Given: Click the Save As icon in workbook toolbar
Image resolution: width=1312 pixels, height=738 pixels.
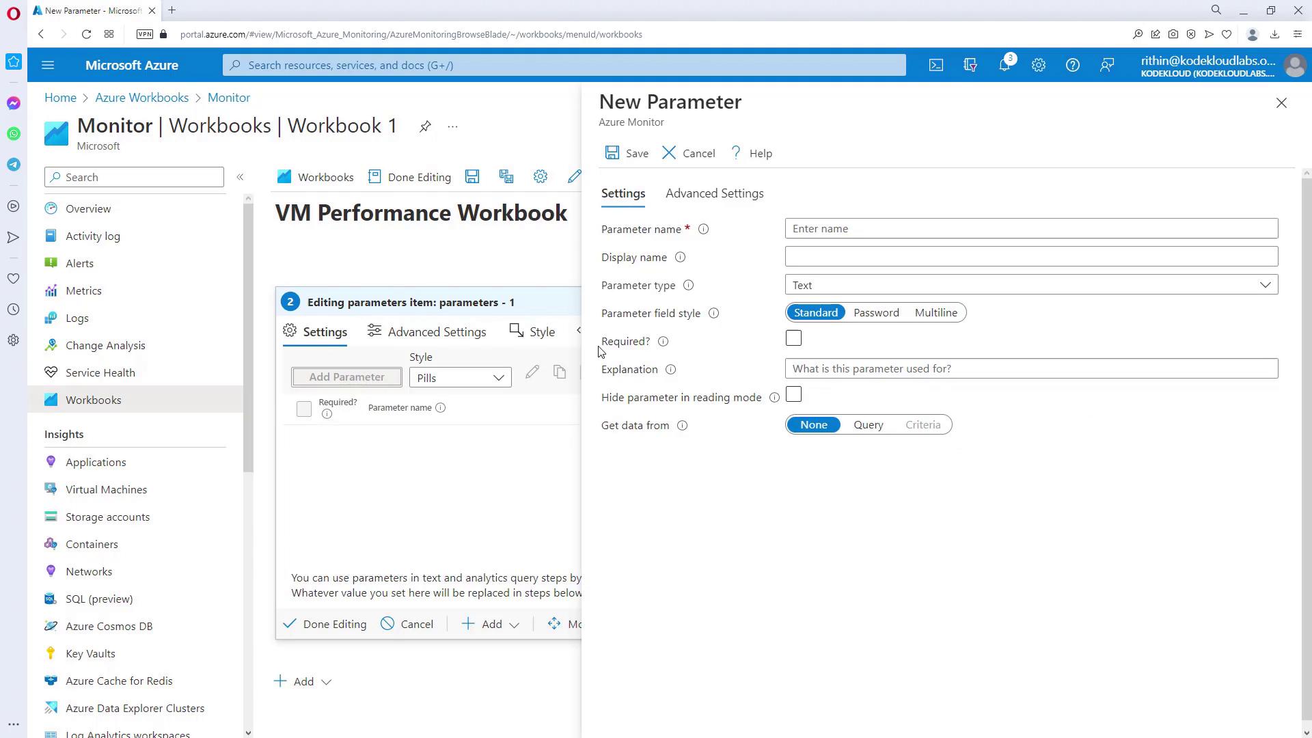Looking at the screenshot, I should 506,177.
